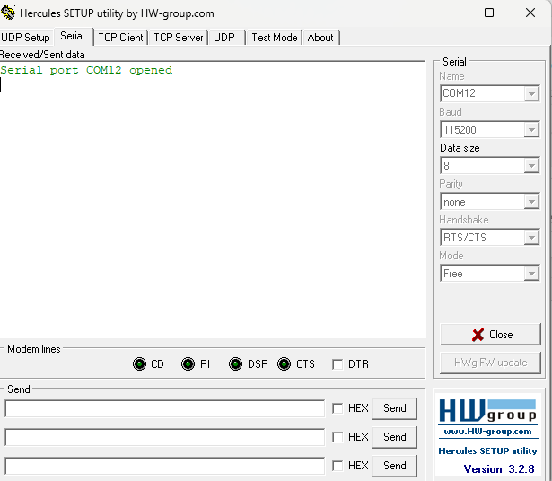Click in the Received/Sent data area
Viewport: 552px width, 481px height.
pyautogui.click(x=213, y=199)
